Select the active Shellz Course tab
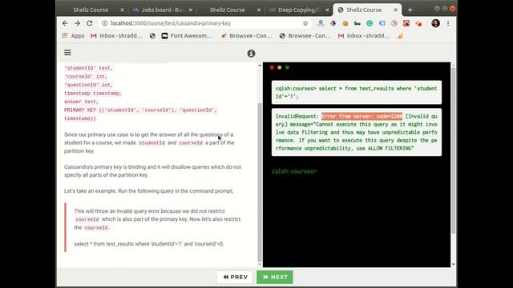This screenshot has height=288, width=513. [364, 10]
